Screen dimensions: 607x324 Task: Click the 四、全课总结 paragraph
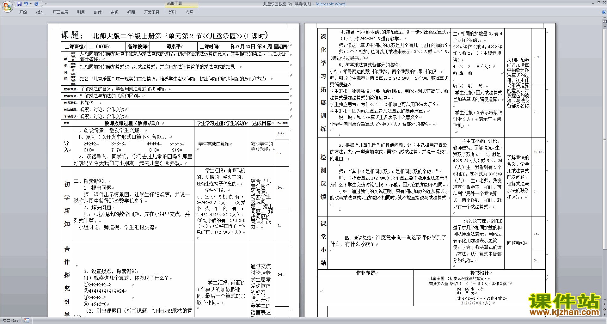pyautogui.click(x=388, y=241)
